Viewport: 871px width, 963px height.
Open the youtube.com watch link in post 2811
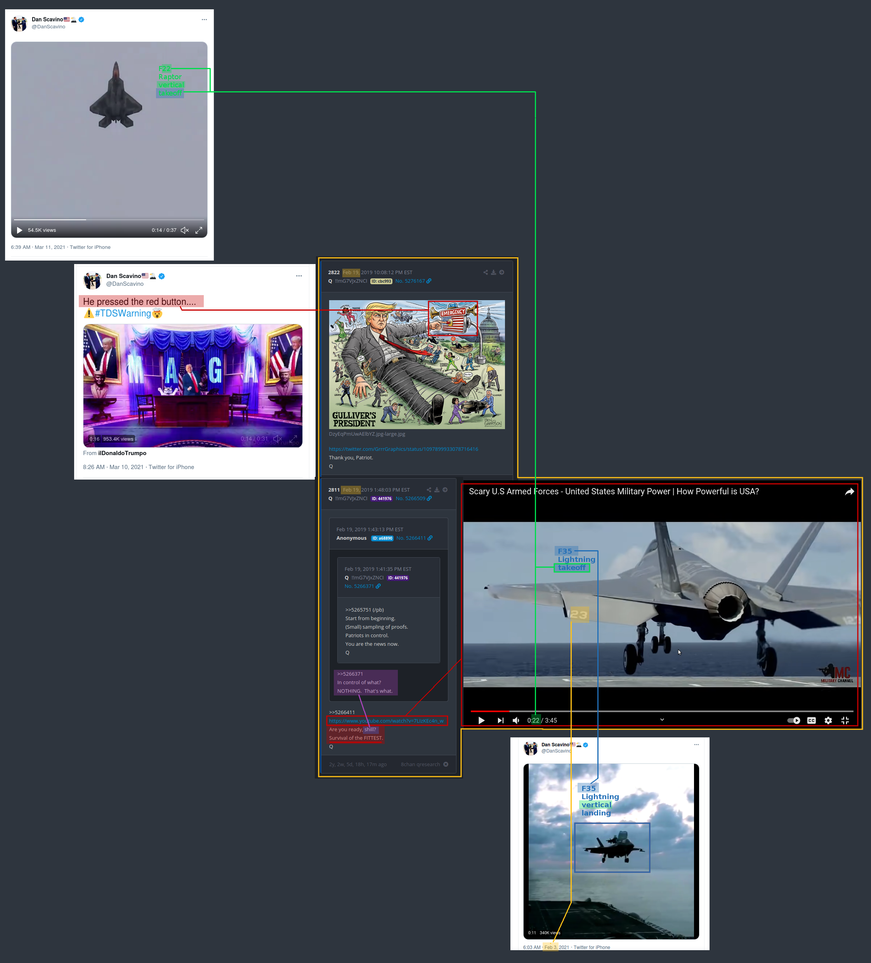[386, 721]
